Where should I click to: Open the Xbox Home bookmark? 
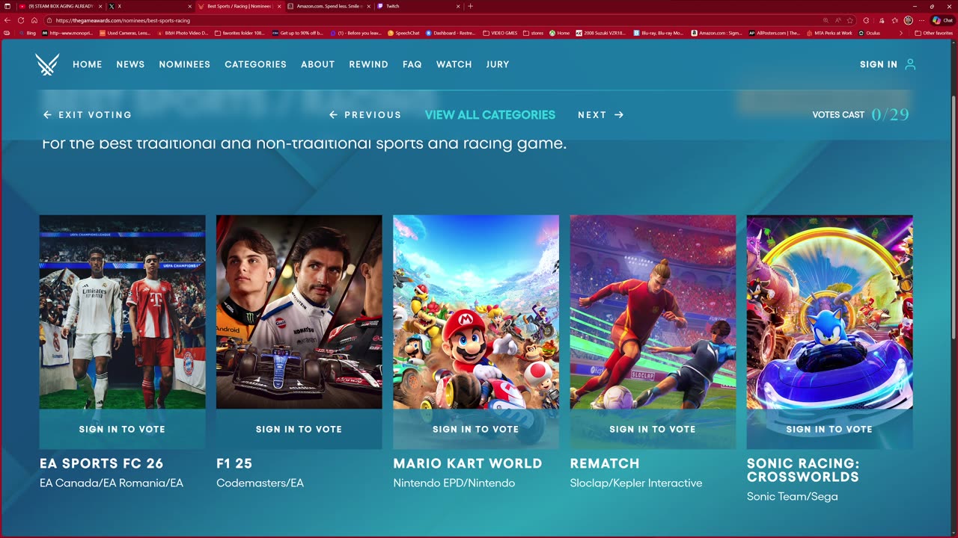pos(559,33)
